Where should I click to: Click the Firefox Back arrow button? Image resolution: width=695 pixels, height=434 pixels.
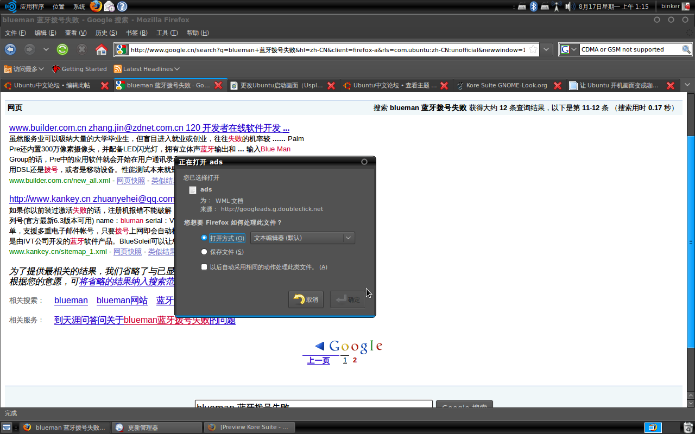coord(10,49)
